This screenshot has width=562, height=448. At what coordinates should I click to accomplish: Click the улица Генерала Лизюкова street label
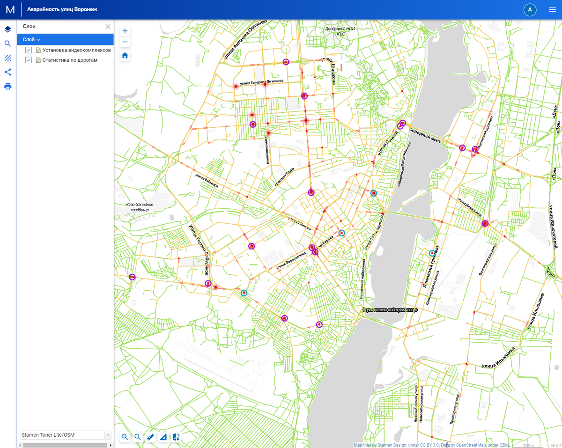coord(262,83)
